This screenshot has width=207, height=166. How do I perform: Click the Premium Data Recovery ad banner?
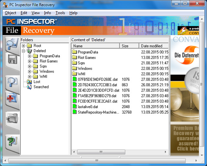pyautogui.click(x=188, y=139)
